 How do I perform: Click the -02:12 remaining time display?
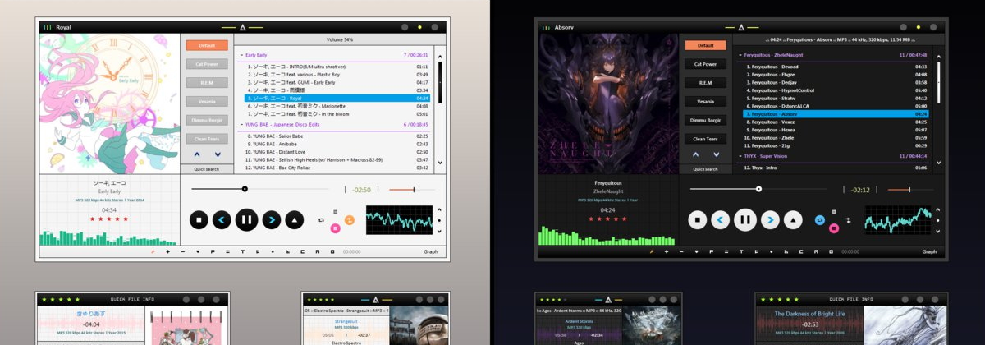[860, 190]
